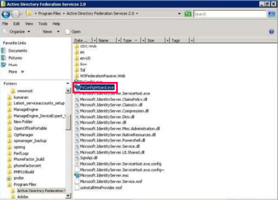Open the address bar history dropdown
The height and width of the screenshot is (200, 278).
pos(179,14)
